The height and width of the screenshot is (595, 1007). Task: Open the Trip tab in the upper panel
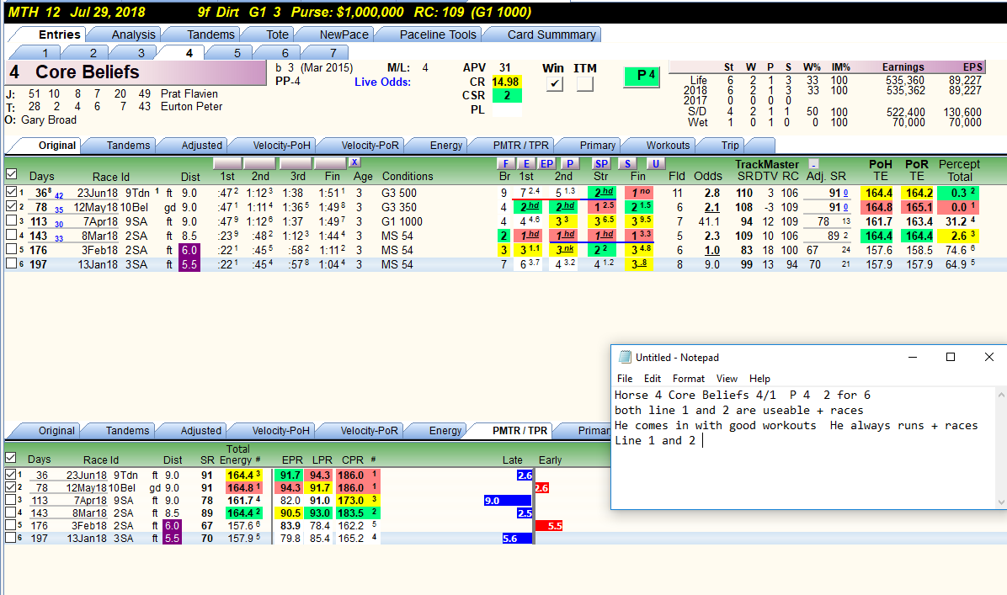coord(729,145)
